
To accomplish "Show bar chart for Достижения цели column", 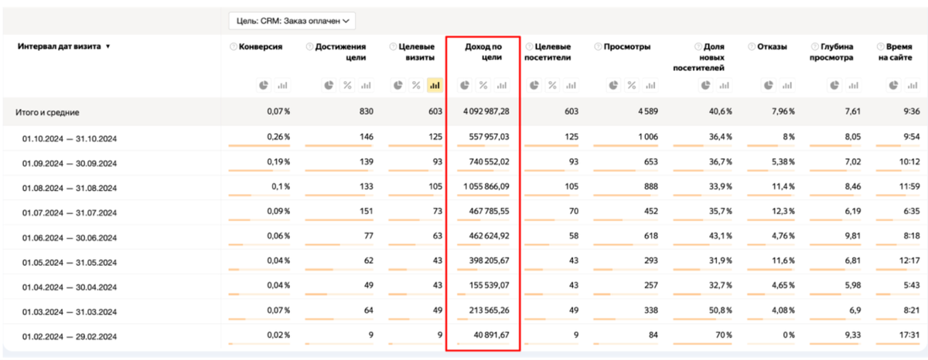I will (365, 85).
